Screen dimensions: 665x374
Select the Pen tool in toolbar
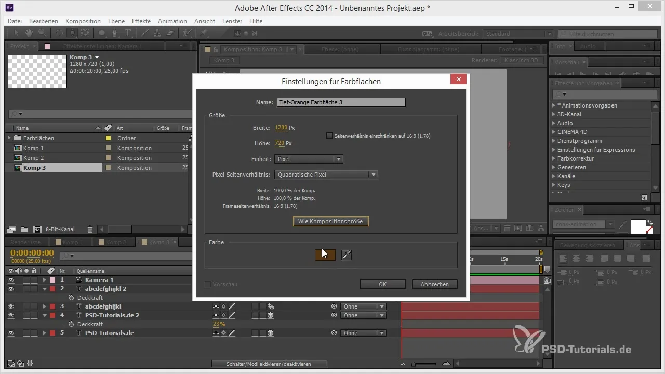coord(115,33)
